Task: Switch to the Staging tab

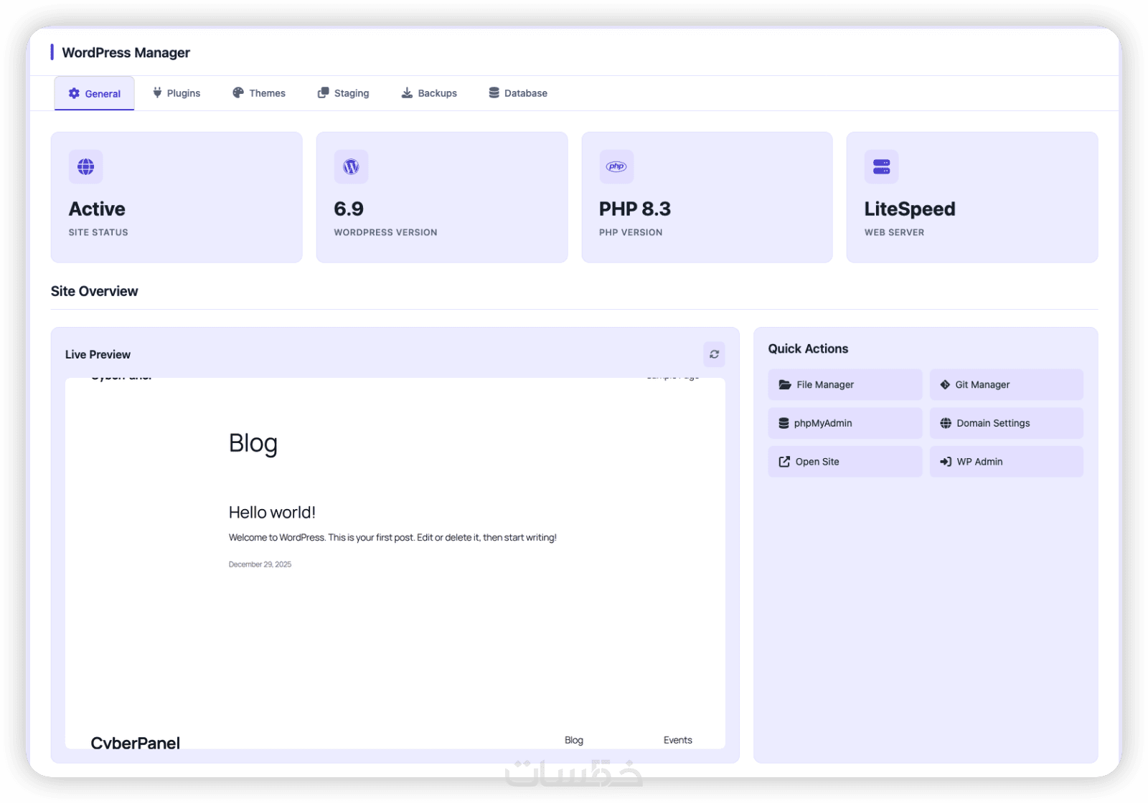Action: pyautogui.click(x=343, y=93)
